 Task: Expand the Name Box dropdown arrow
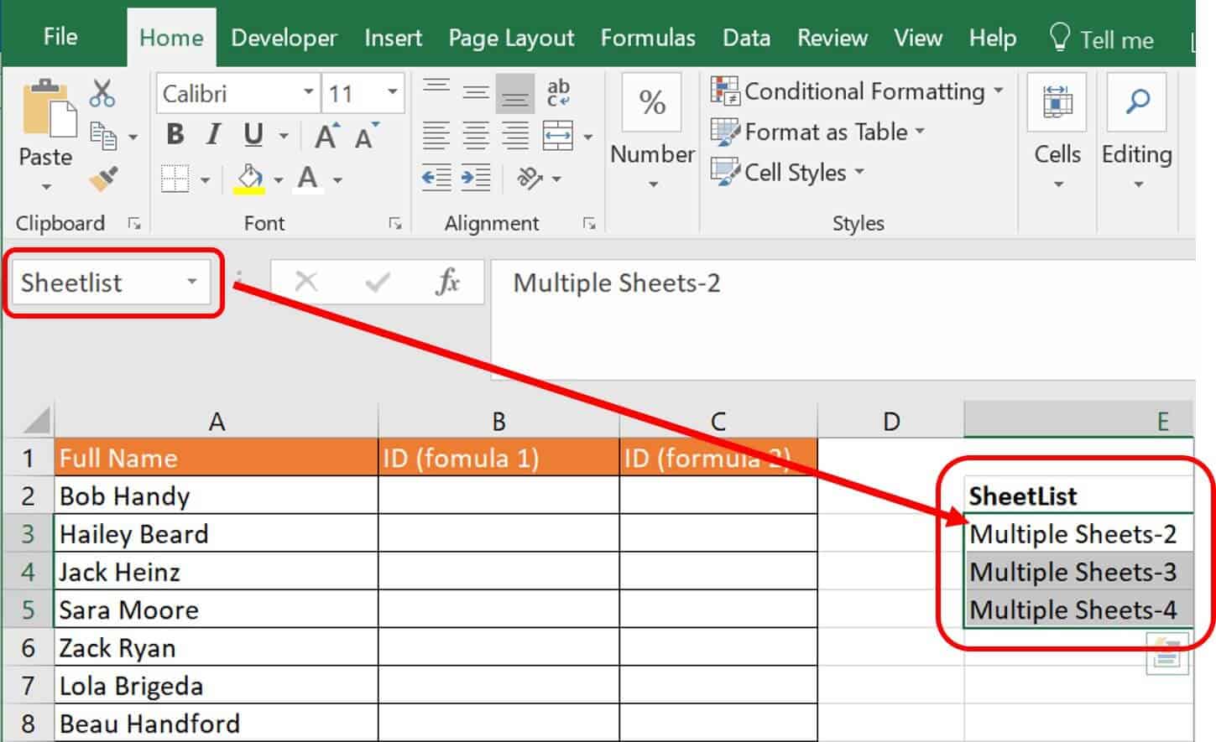192,282
